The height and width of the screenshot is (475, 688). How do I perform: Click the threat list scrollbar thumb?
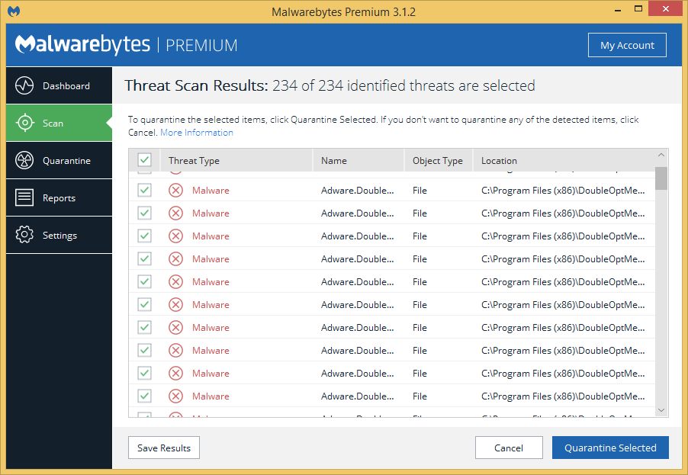click(x=661, y=178)
